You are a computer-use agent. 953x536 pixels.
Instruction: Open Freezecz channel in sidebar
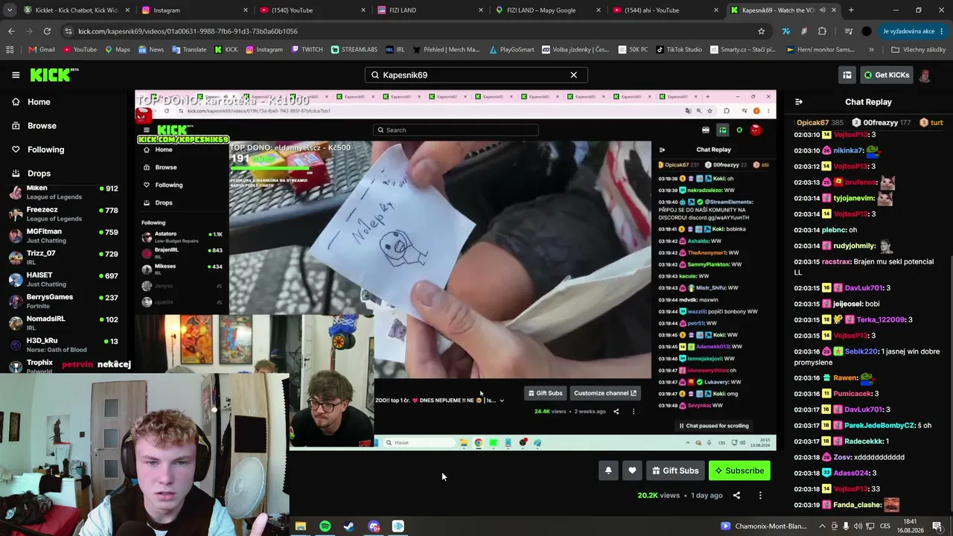[64, 214]
